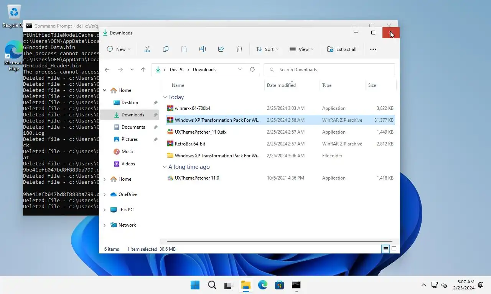This screenshot has width=491, height=294.
Task: Go up one folder level arrow
Action: coord(143,70)
